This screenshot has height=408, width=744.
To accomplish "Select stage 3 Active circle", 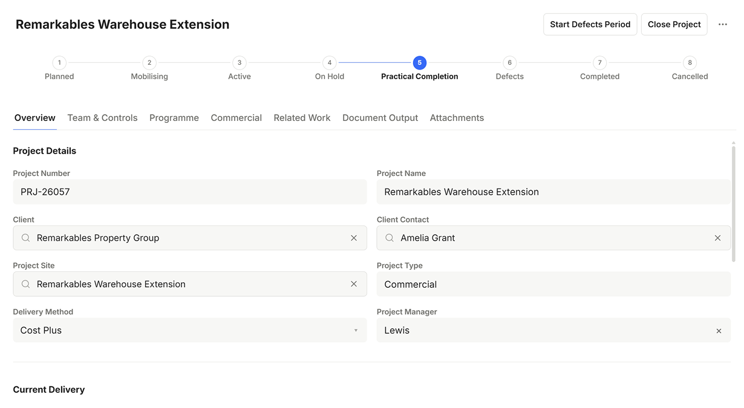I will 240,62.
